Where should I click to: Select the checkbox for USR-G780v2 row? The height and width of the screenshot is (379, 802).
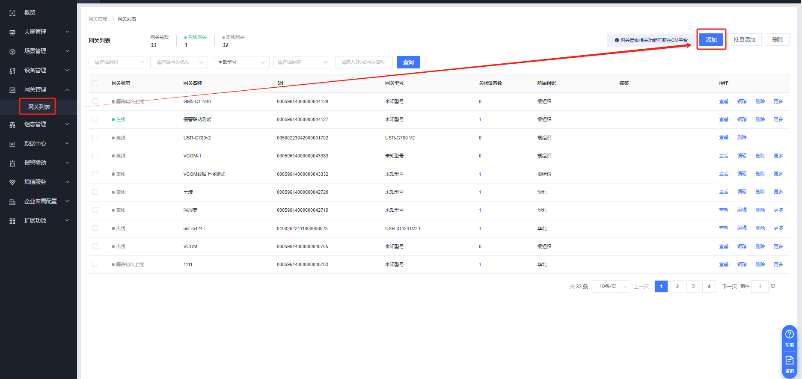coord(95,138)
